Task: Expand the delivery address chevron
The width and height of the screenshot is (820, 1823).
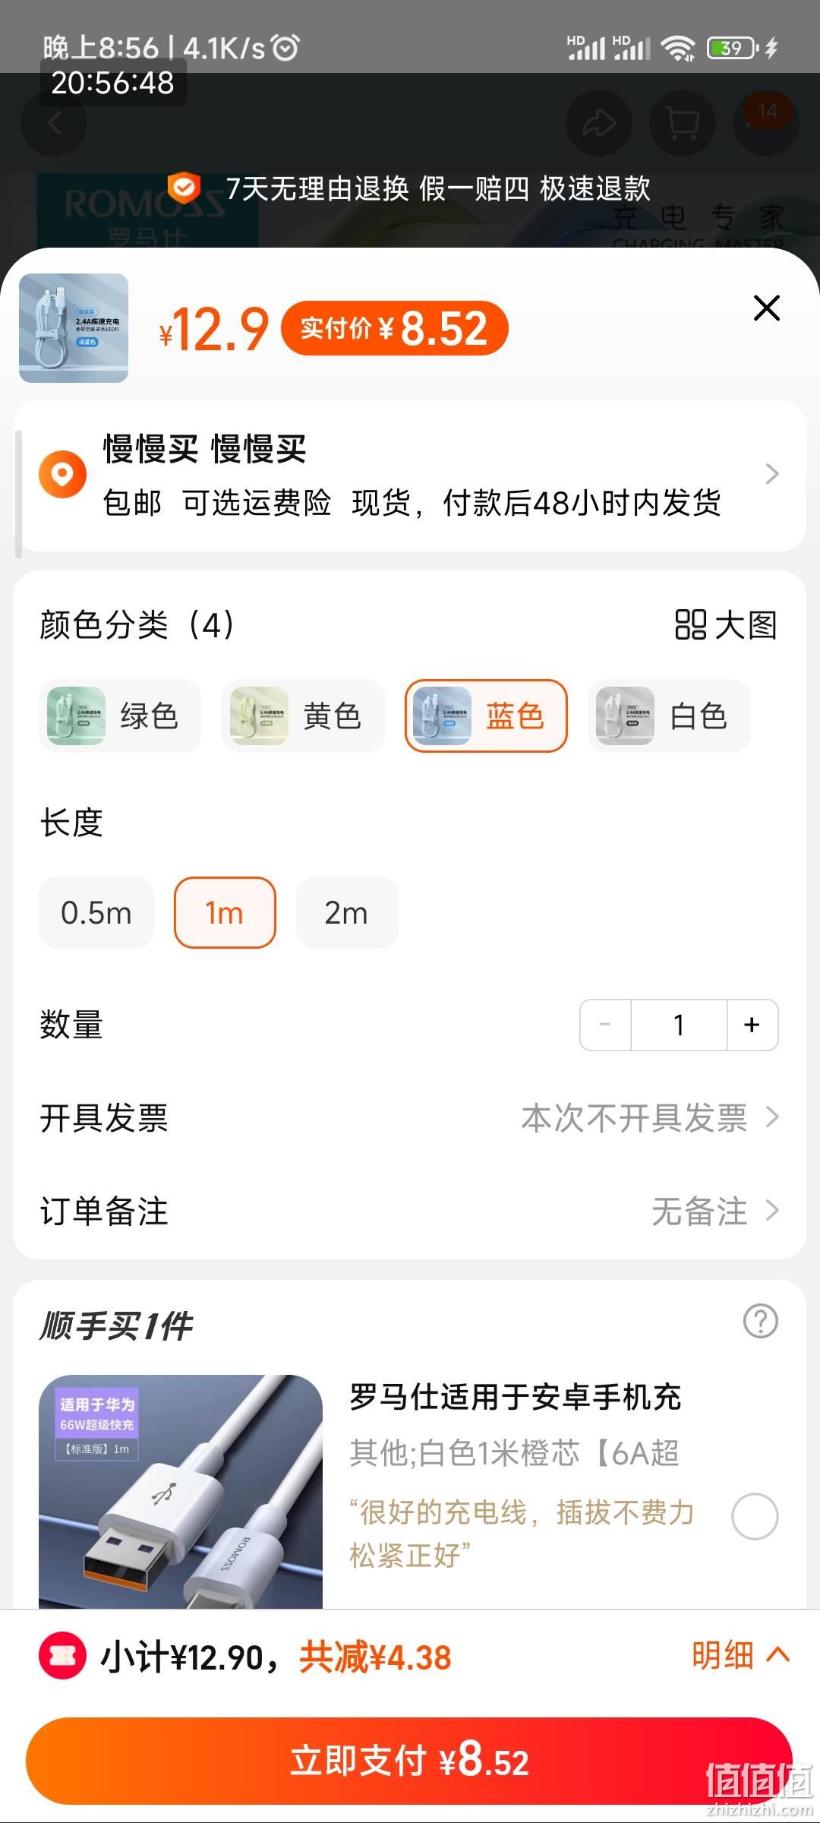Action: point(772,474)
